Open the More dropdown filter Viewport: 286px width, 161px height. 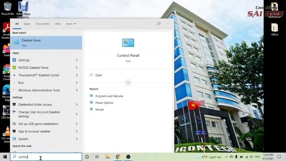point(71,24)
